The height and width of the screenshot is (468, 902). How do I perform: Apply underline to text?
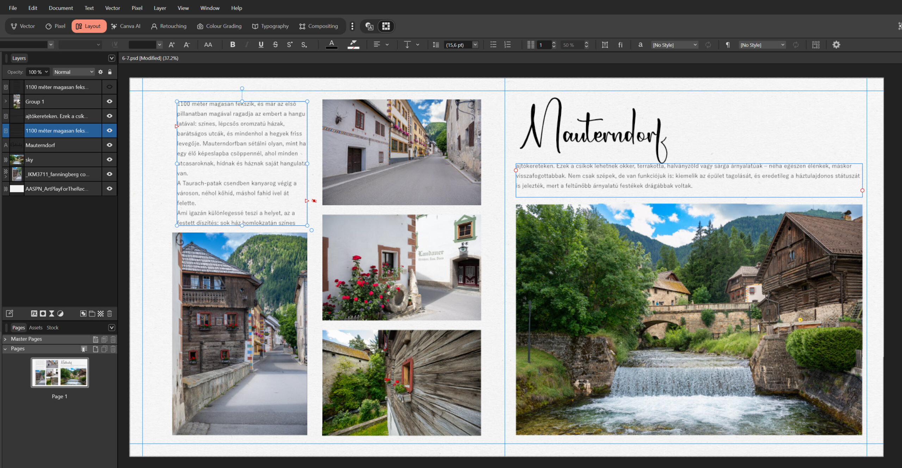click(261, 45)
